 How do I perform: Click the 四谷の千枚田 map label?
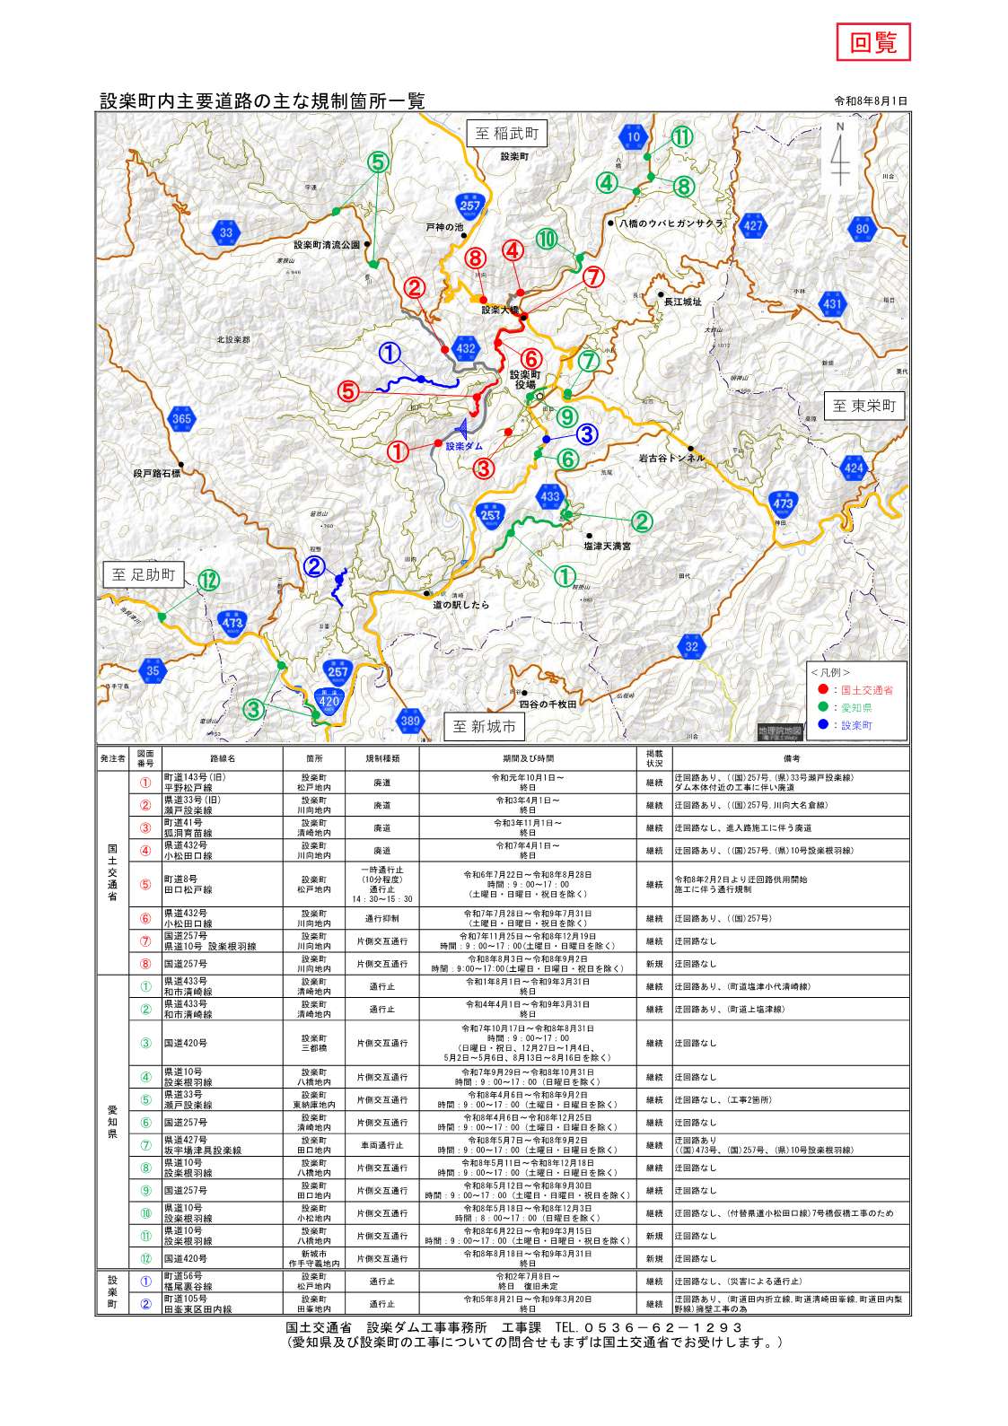tap(548, 704)
